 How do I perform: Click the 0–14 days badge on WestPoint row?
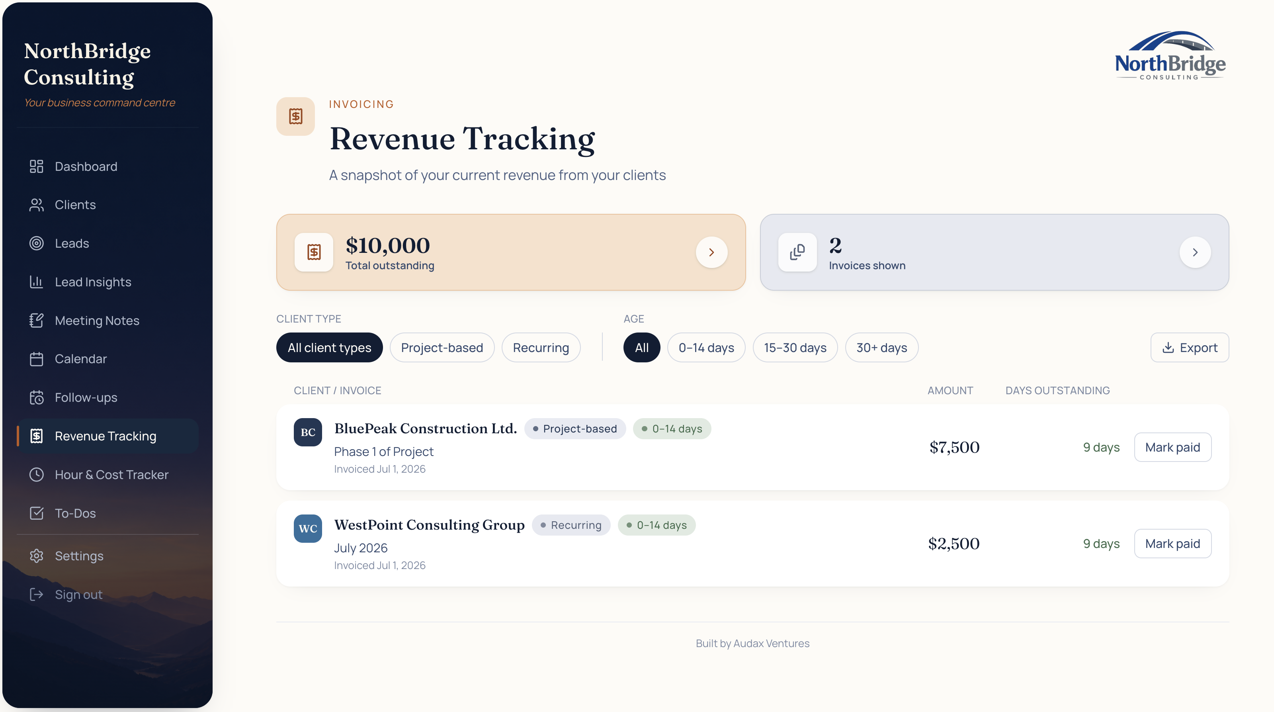[x=656, y=525]
